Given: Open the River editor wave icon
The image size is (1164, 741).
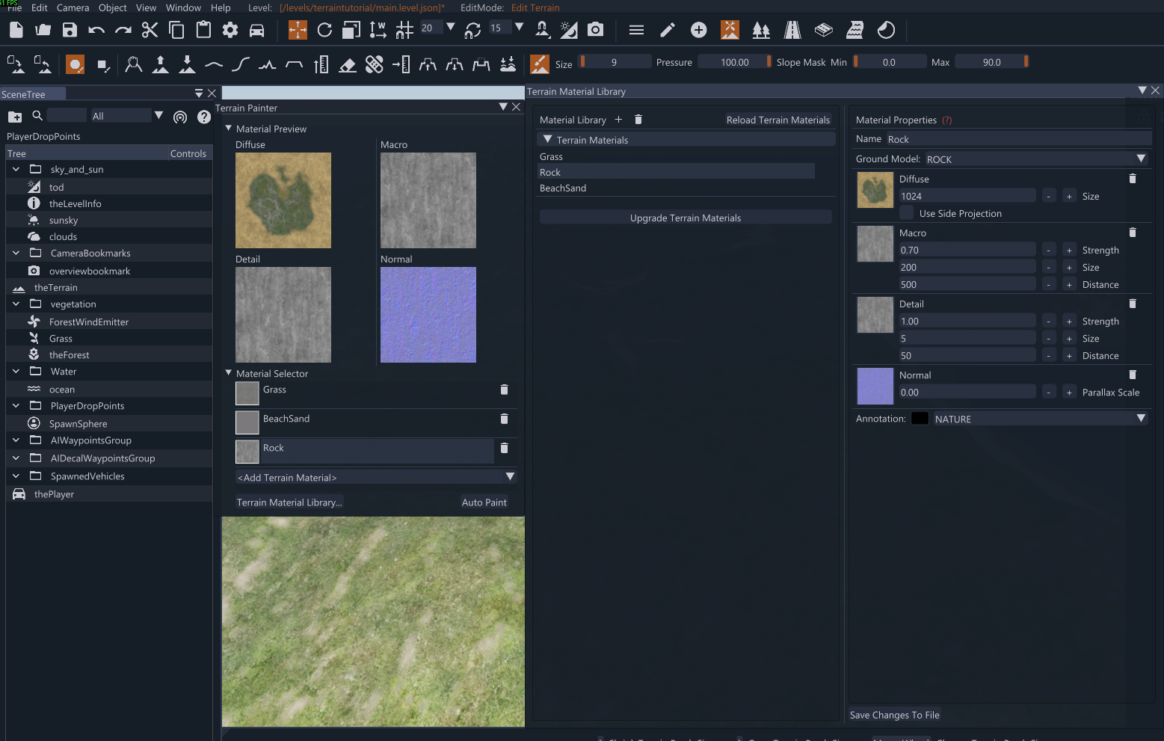Looking at the screenshot, I should pos(854,30).
